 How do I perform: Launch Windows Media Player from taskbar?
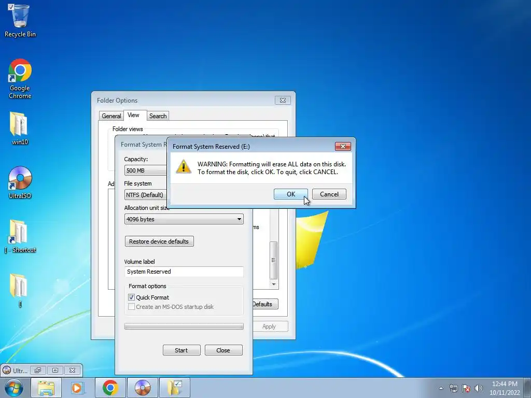pyautogui.click(x=77, y=388)
